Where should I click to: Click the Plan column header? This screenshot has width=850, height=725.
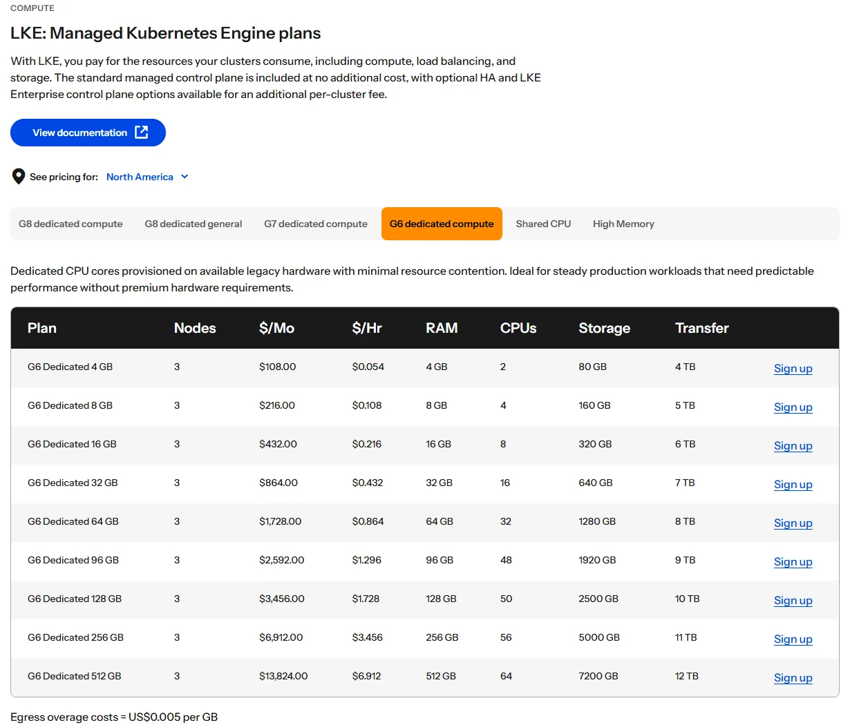tap(42, 328)
